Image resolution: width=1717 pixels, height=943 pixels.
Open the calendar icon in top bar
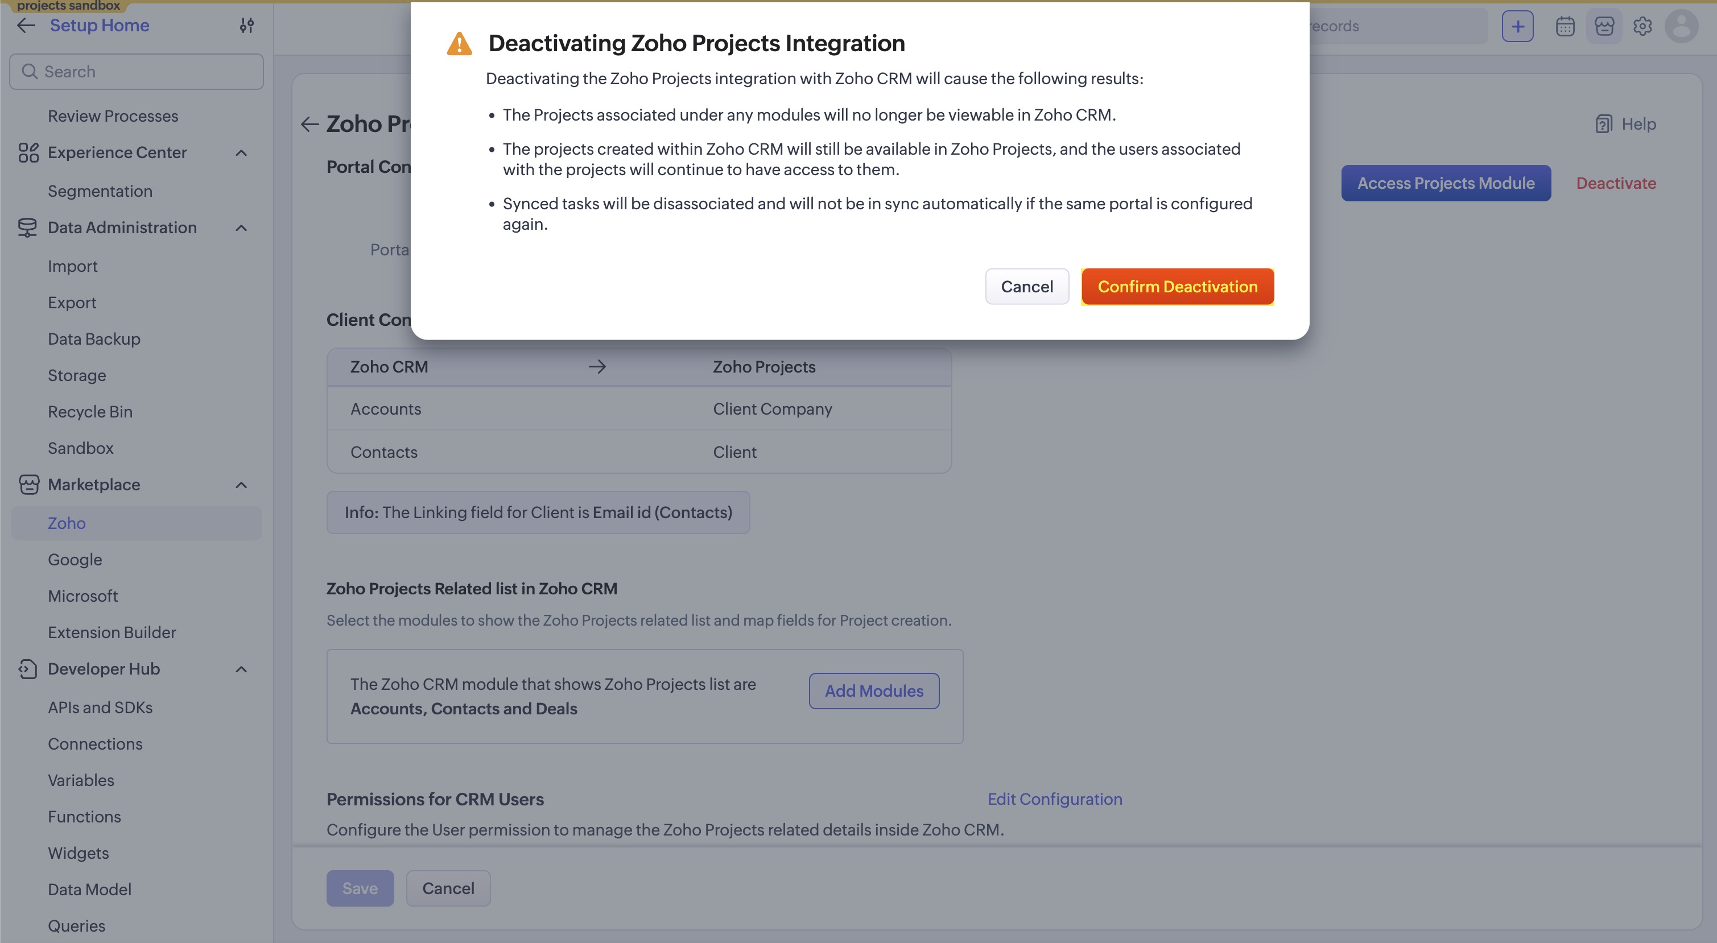tap(1565, 26)
